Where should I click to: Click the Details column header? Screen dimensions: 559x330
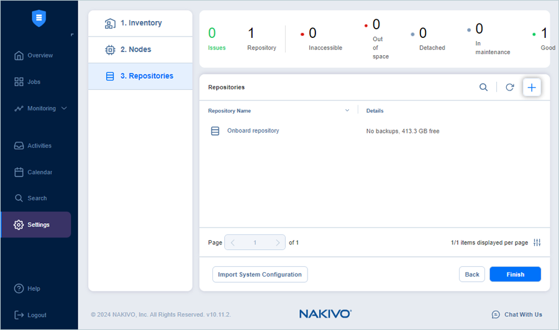[x=375, y=110]
